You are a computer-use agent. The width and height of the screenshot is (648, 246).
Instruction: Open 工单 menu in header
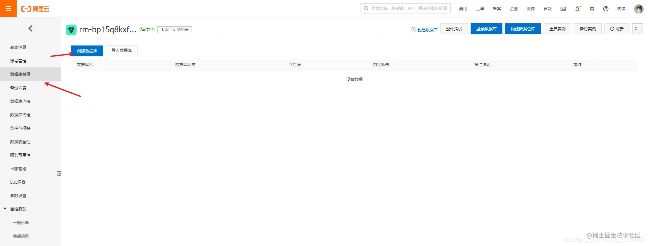(x=480, y=9)
